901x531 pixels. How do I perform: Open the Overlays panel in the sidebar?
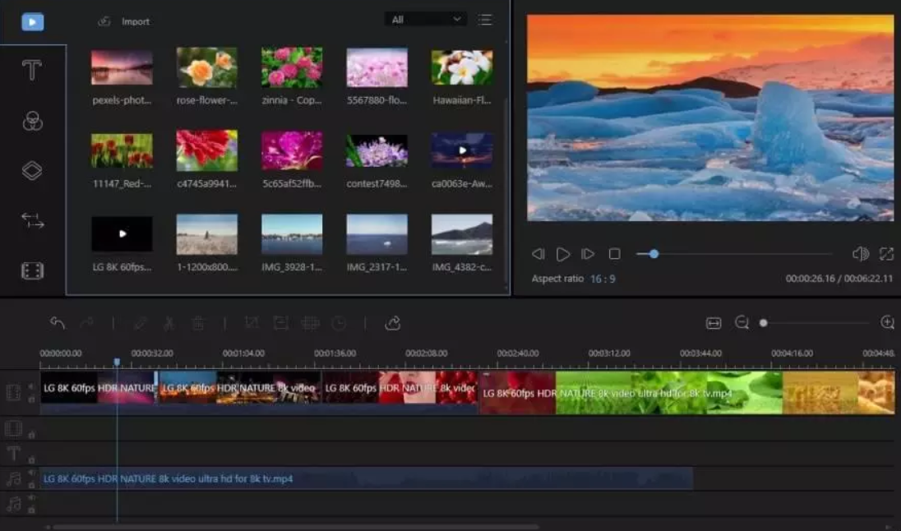(x=32, y=170)
